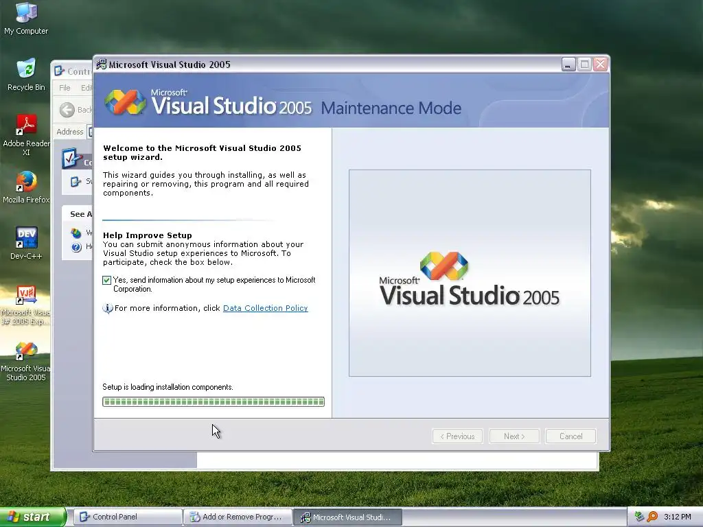Click Control Panel checkmark category icon
Image resolution: width=703 pixels, height=527 pixels.
click(x=71, y=159)
